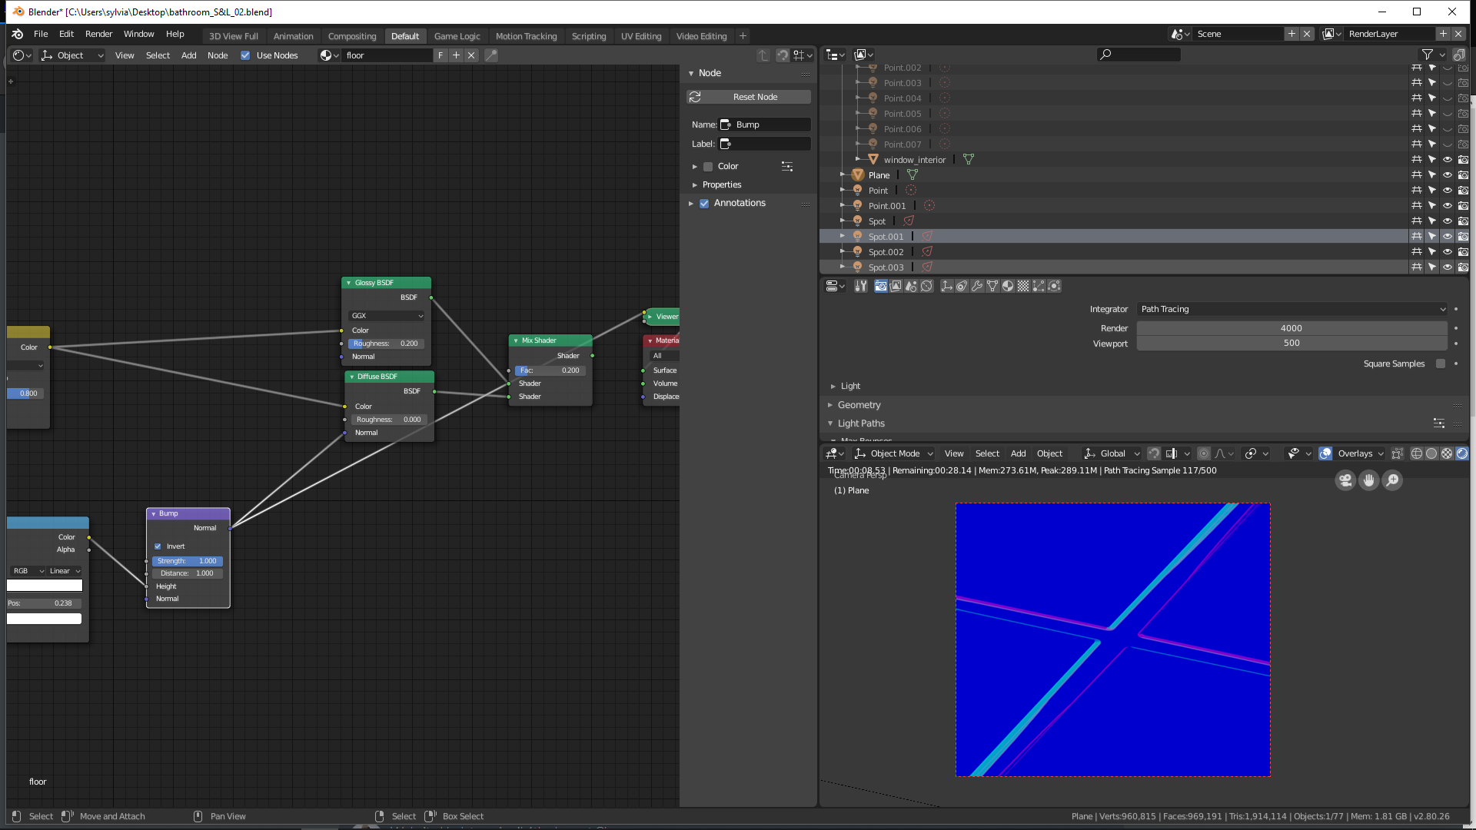This screenshot has height=830, width=1476.
Task: Open the Overlays button in viewport header
Action: pos(1354,453)
